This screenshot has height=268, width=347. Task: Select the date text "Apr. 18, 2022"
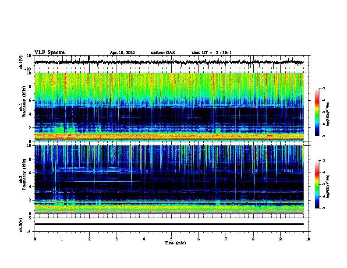122,53
